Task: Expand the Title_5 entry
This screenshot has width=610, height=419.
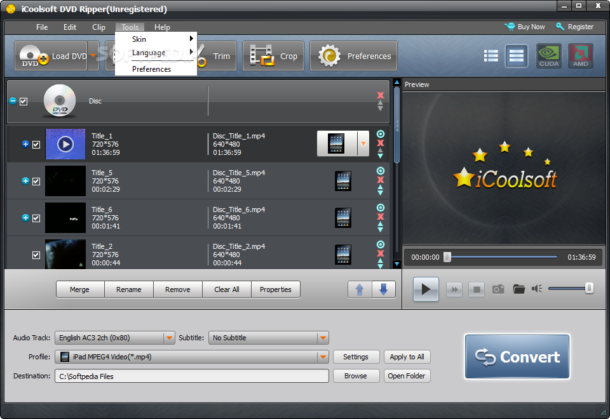Action: pos(25,181)
